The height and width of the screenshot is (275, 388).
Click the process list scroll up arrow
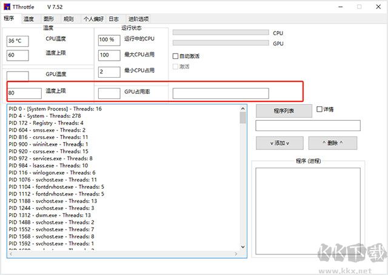(242, 109)
